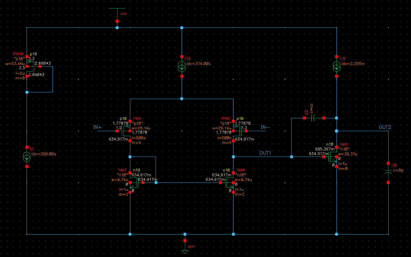The width and height of the screenshot is (411, 257).
Task: Click the PM6 instance name label
Action: (x=226, y=119)
